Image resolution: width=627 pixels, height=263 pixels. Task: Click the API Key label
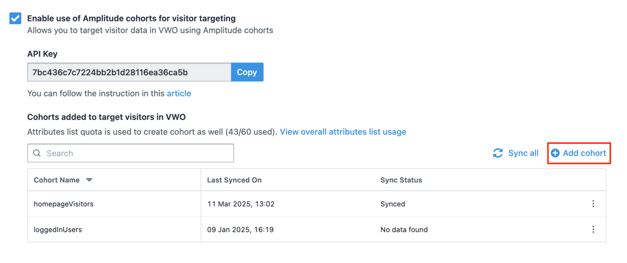(x=42, y=54)
